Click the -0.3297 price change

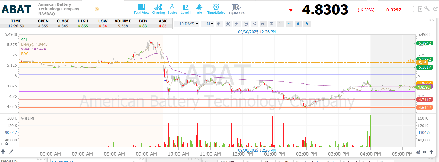(x=393, y=10)
